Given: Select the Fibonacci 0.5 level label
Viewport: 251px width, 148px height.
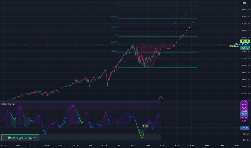Looking at the screenshot, I should point(115,34).
